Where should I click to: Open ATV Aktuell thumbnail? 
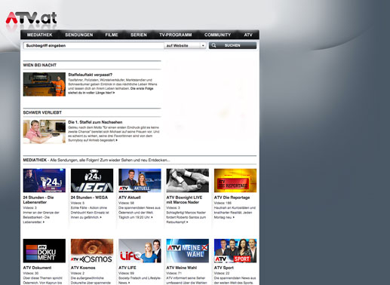click(140, 180)
